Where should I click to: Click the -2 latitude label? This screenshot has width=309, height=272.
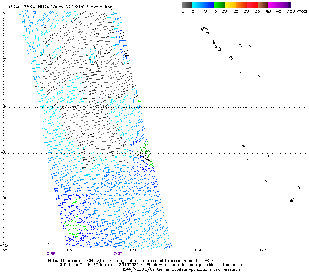click(x=3, y=60)
